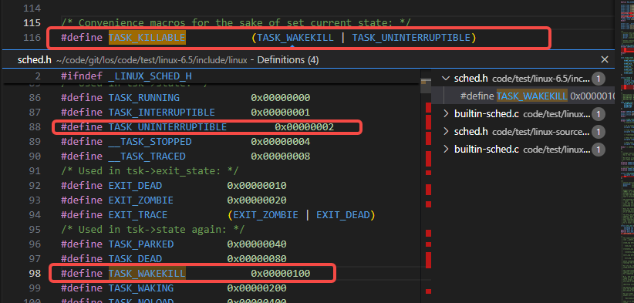Click line number 98 in the peek gutter
This screenshot has width=634, height=303.
pyautogui.click(x=35, y=274)
